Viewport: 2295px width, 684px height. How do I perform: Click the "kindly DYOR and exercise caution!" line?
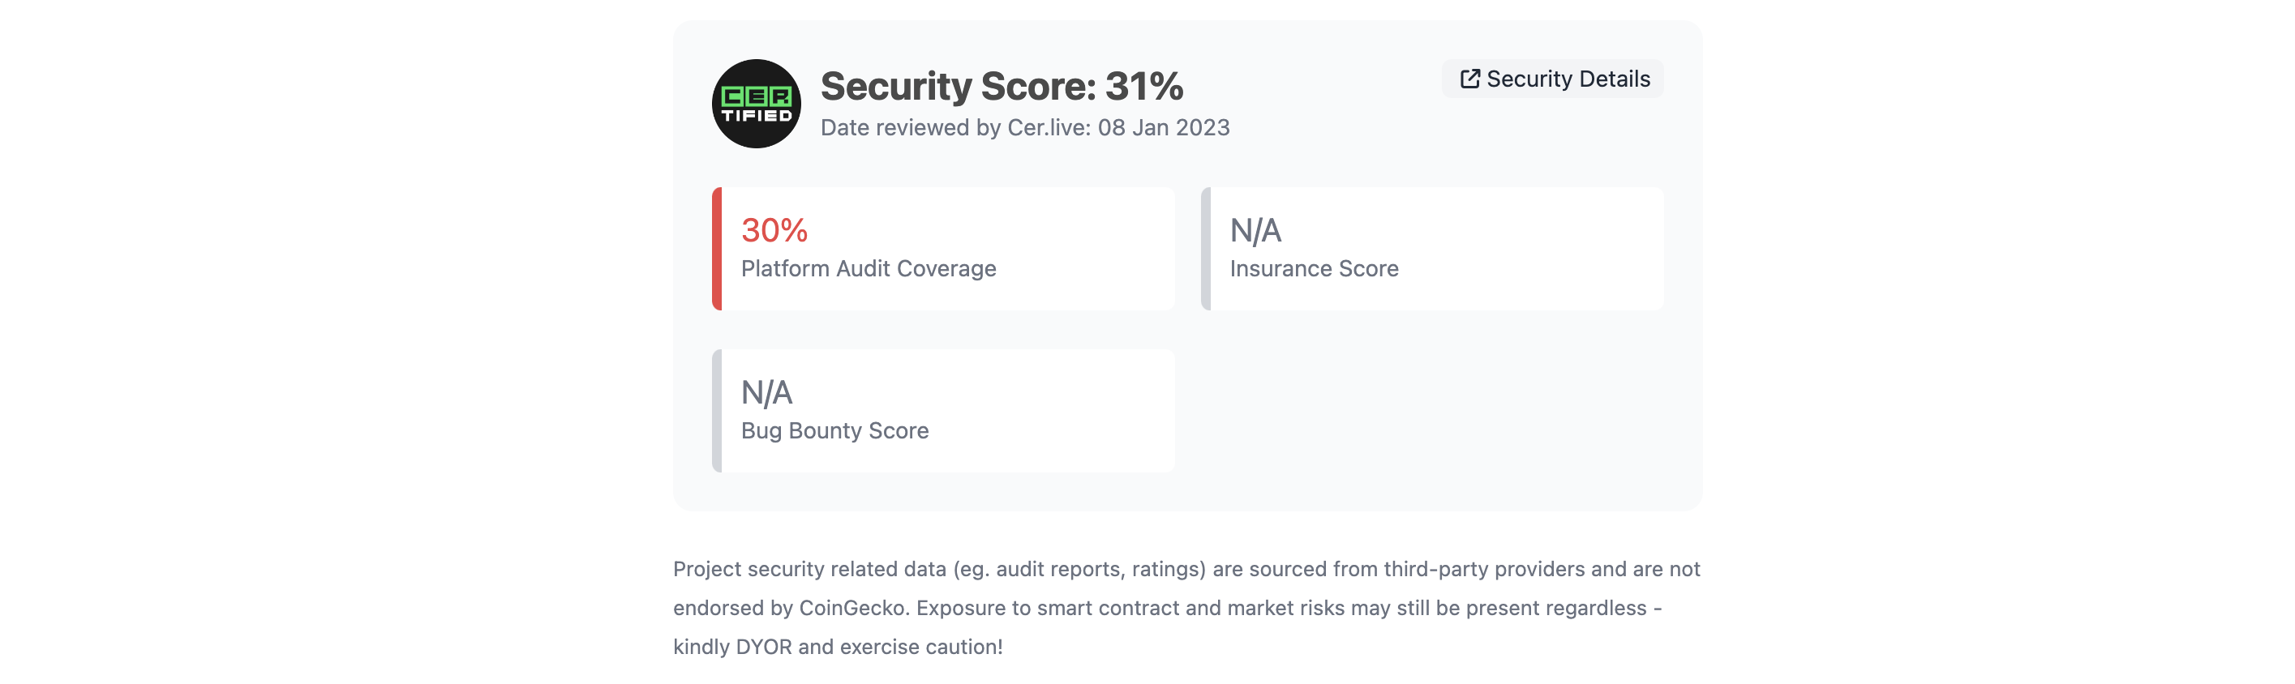[x=838, y=648]
